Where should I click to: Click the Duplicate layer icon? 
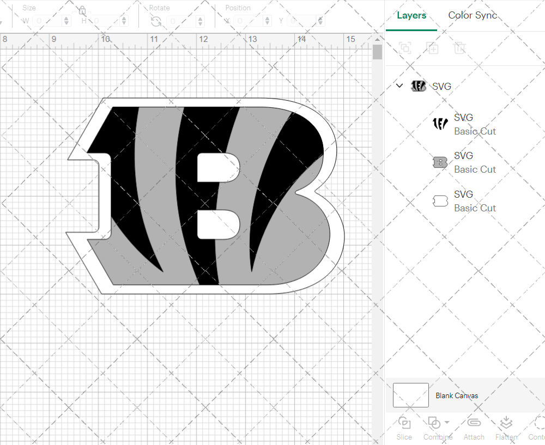tap(433, 48)
